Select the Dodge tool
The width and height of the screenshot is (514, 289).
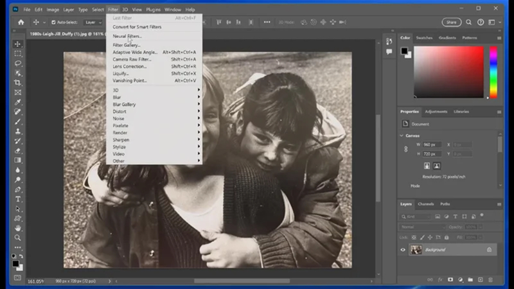(18, 180)
